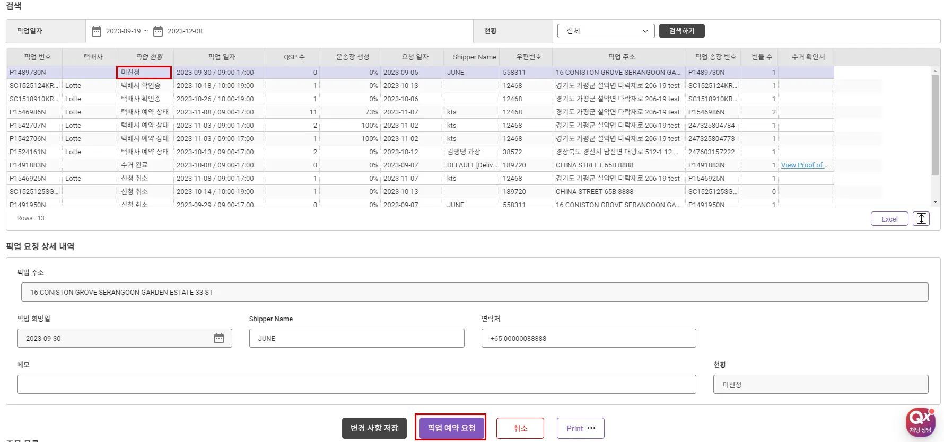The image size is (944, 442).
Task: Click request date 2023-10-12 cell
Action: coord(412,152)
